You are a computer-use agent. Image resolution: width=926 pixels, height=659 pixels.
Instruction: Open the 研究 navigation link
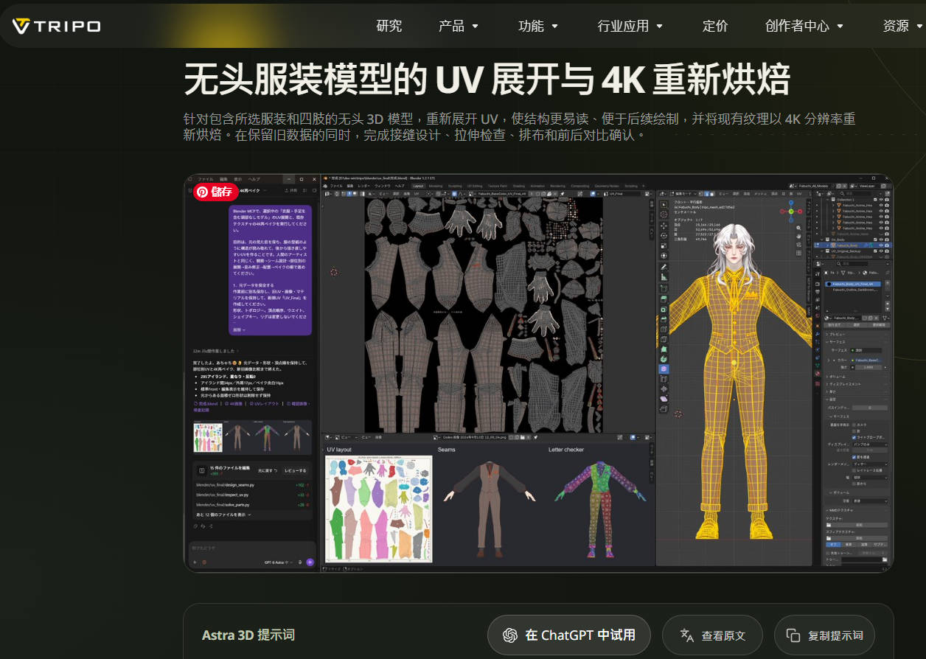[389, 26]
